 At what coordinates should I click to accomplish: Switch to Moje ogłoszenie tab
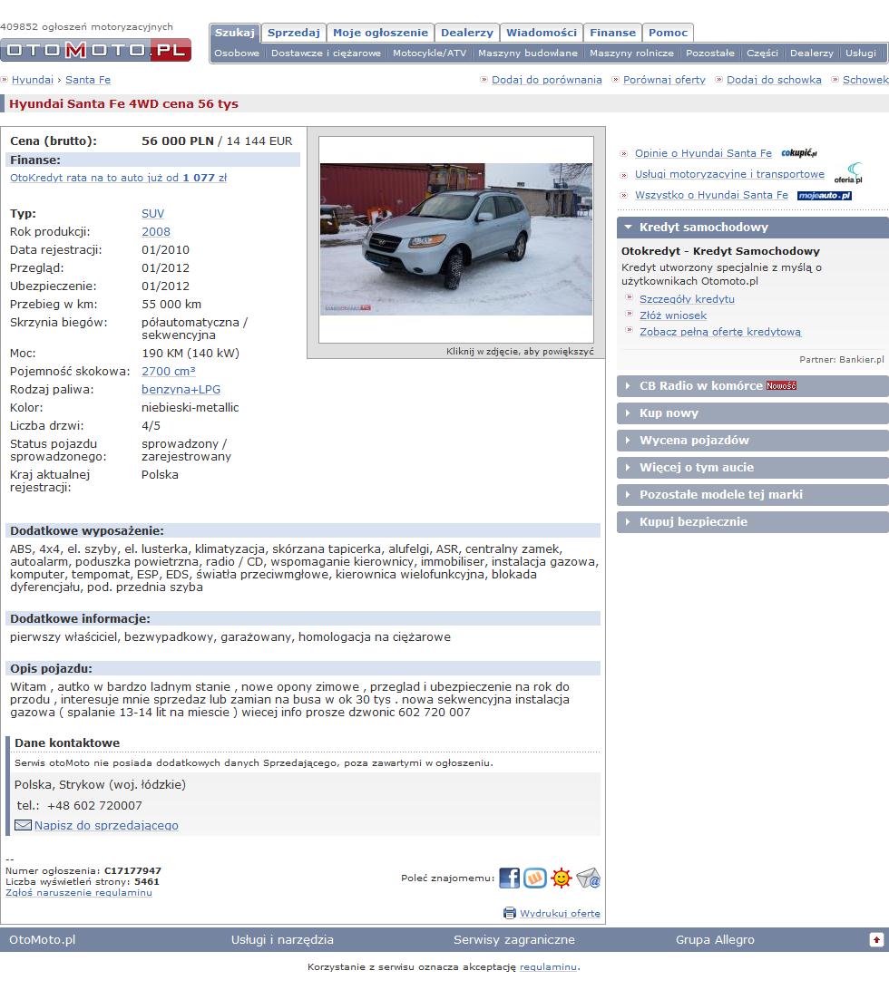tap(380, 33)
